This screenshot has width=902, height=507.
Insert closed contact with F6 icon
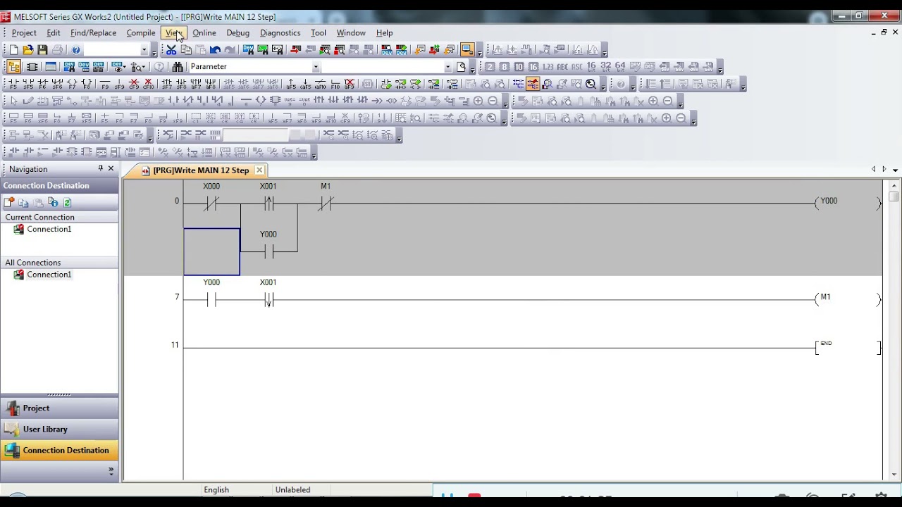pos(43,84)
